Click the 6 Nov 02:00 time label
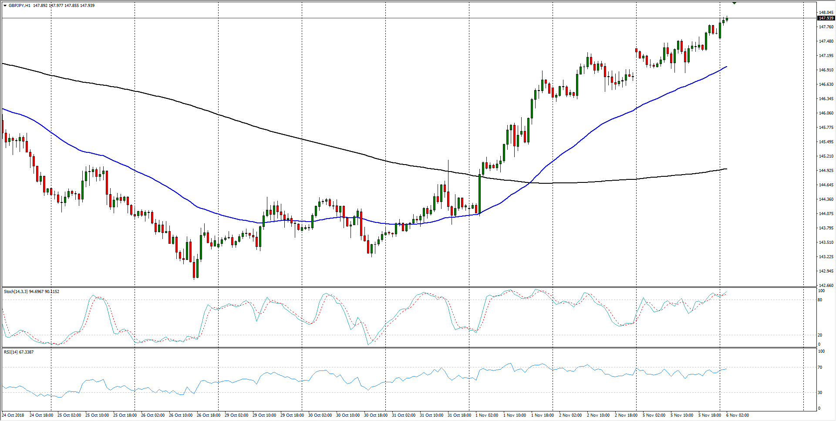This screenshot has height=421, width=836. click(x=738, y=415)
